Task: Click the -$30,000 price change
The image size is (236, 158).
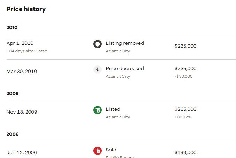Action: point(183,76)
